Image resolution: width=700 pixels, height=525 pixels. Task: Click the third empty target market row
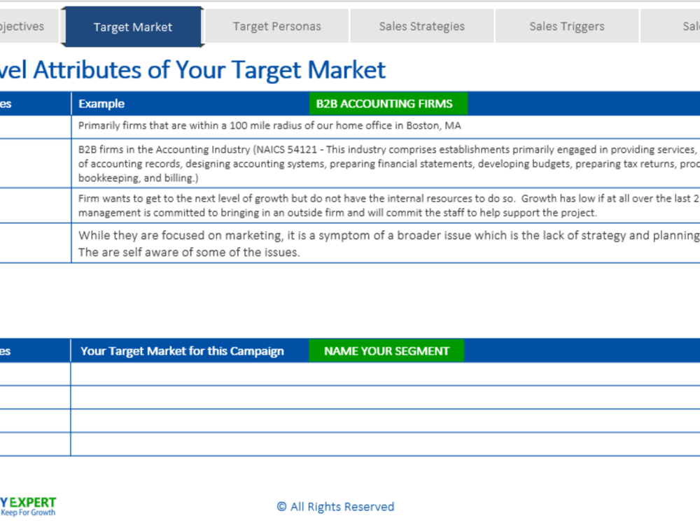(385, 421)
